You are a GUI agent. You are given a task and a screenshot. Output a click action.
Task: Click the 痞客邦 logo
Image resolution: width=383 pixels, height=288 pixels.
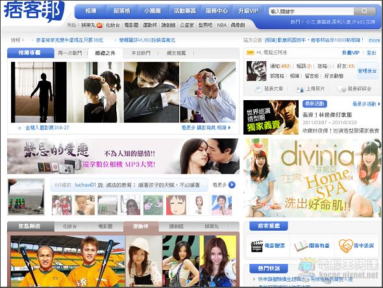click(34, 11)
